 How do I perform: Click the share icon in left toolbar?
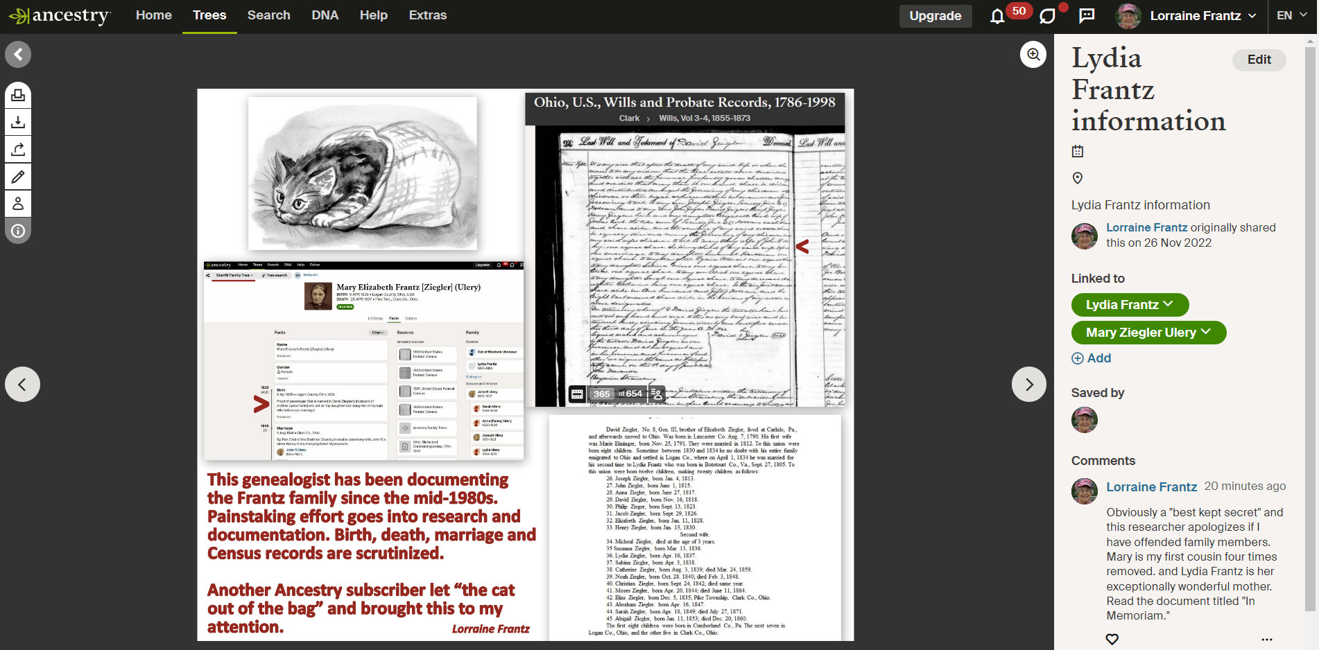pyautogui.click(x=18, y=149)
